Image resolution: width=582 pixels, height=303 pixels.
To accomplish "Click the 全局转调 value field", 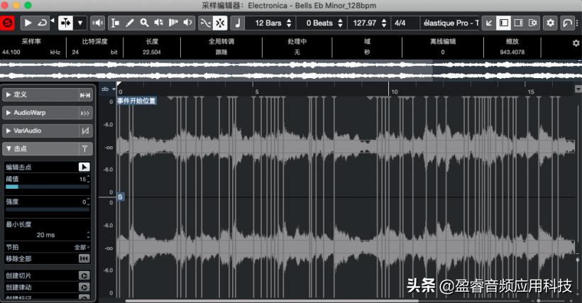I will click(x=221, y=53).
